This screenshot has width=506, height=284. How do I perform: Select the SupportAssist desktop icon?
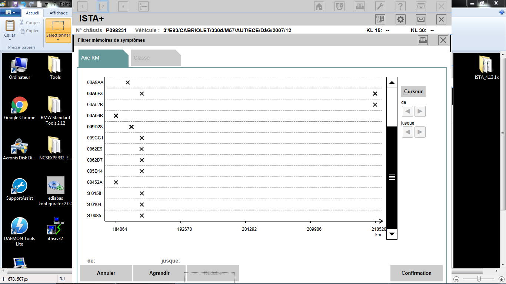pyautogui.click(x=19, y=189)
